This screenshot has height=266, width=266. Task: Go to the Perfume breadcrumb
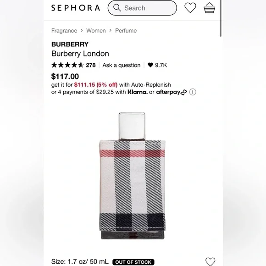click(126, 31)
